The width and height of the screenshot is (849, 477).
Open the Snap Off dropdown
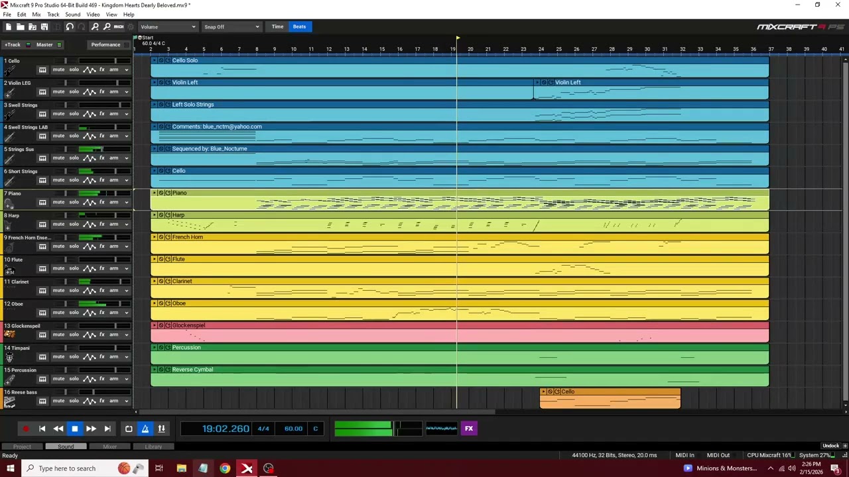(x=231, y=26)
